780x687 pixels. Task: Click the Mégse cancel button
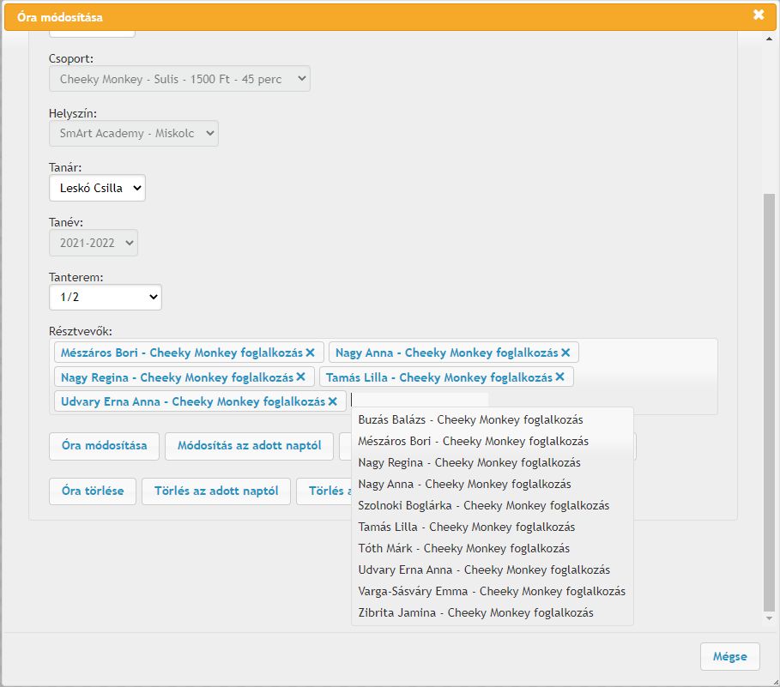pos(729,657)
